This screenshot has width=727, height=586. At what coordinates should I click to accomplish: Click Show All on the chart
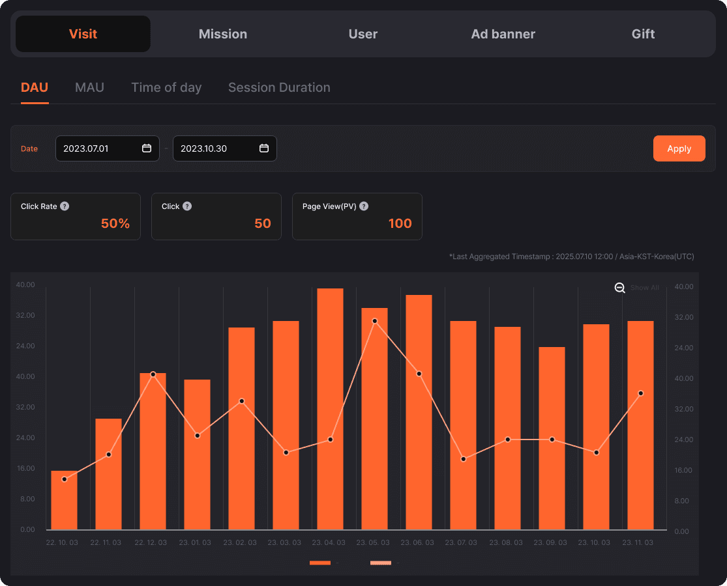click(x=644, y=288)
